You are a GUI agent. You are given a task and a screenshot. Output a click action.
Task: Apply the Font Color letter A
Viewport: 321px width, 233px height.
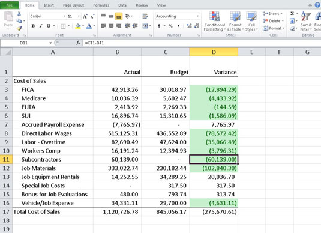coord(89,26)
